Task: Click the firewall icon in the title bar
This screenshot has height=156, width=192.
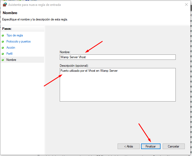Action: click(5, 5)
